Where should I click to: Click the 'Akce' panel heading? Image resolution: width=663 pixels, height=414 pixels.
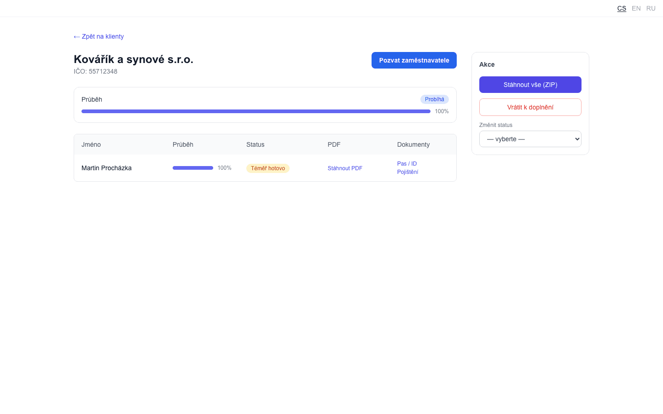pyautogui.click(x=487, y=64)
